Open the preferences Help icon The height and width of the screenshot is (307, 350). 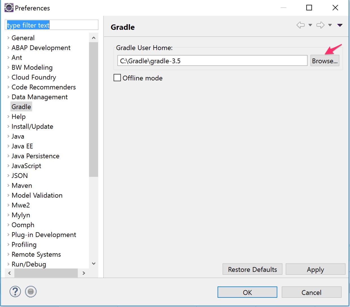(x=15, y=292)
